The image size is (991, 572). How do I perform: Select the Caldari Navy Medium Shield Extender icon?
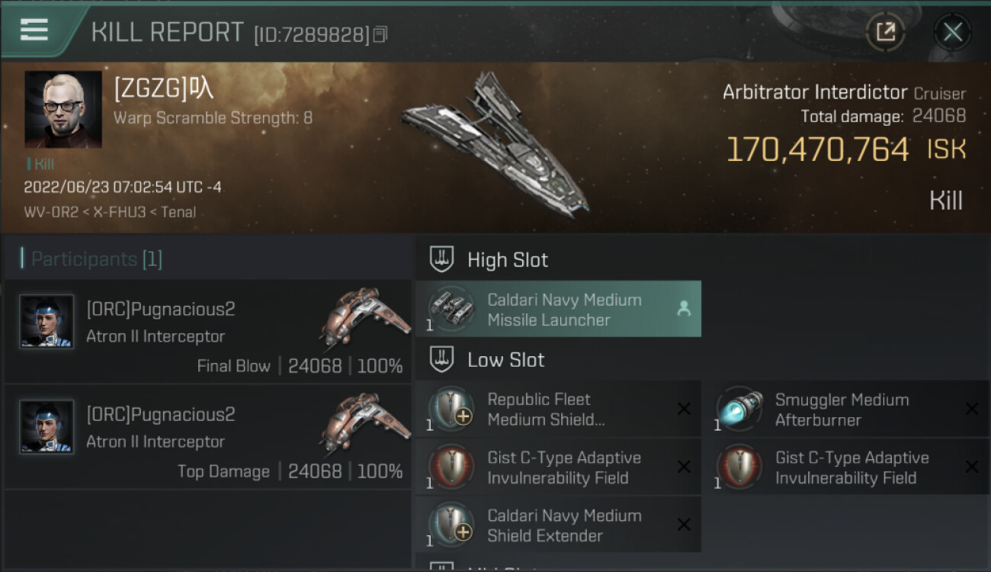(451, 525)
